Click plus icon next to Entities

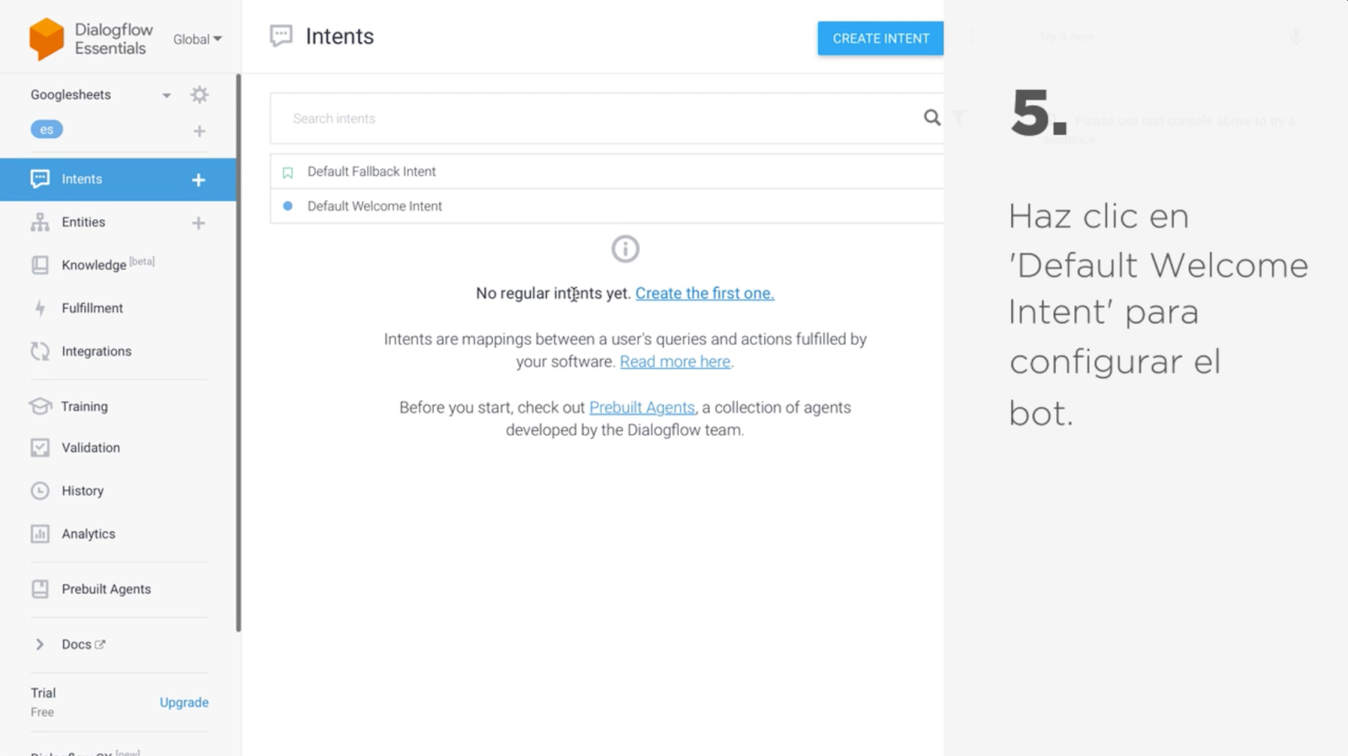click(199, 223)
